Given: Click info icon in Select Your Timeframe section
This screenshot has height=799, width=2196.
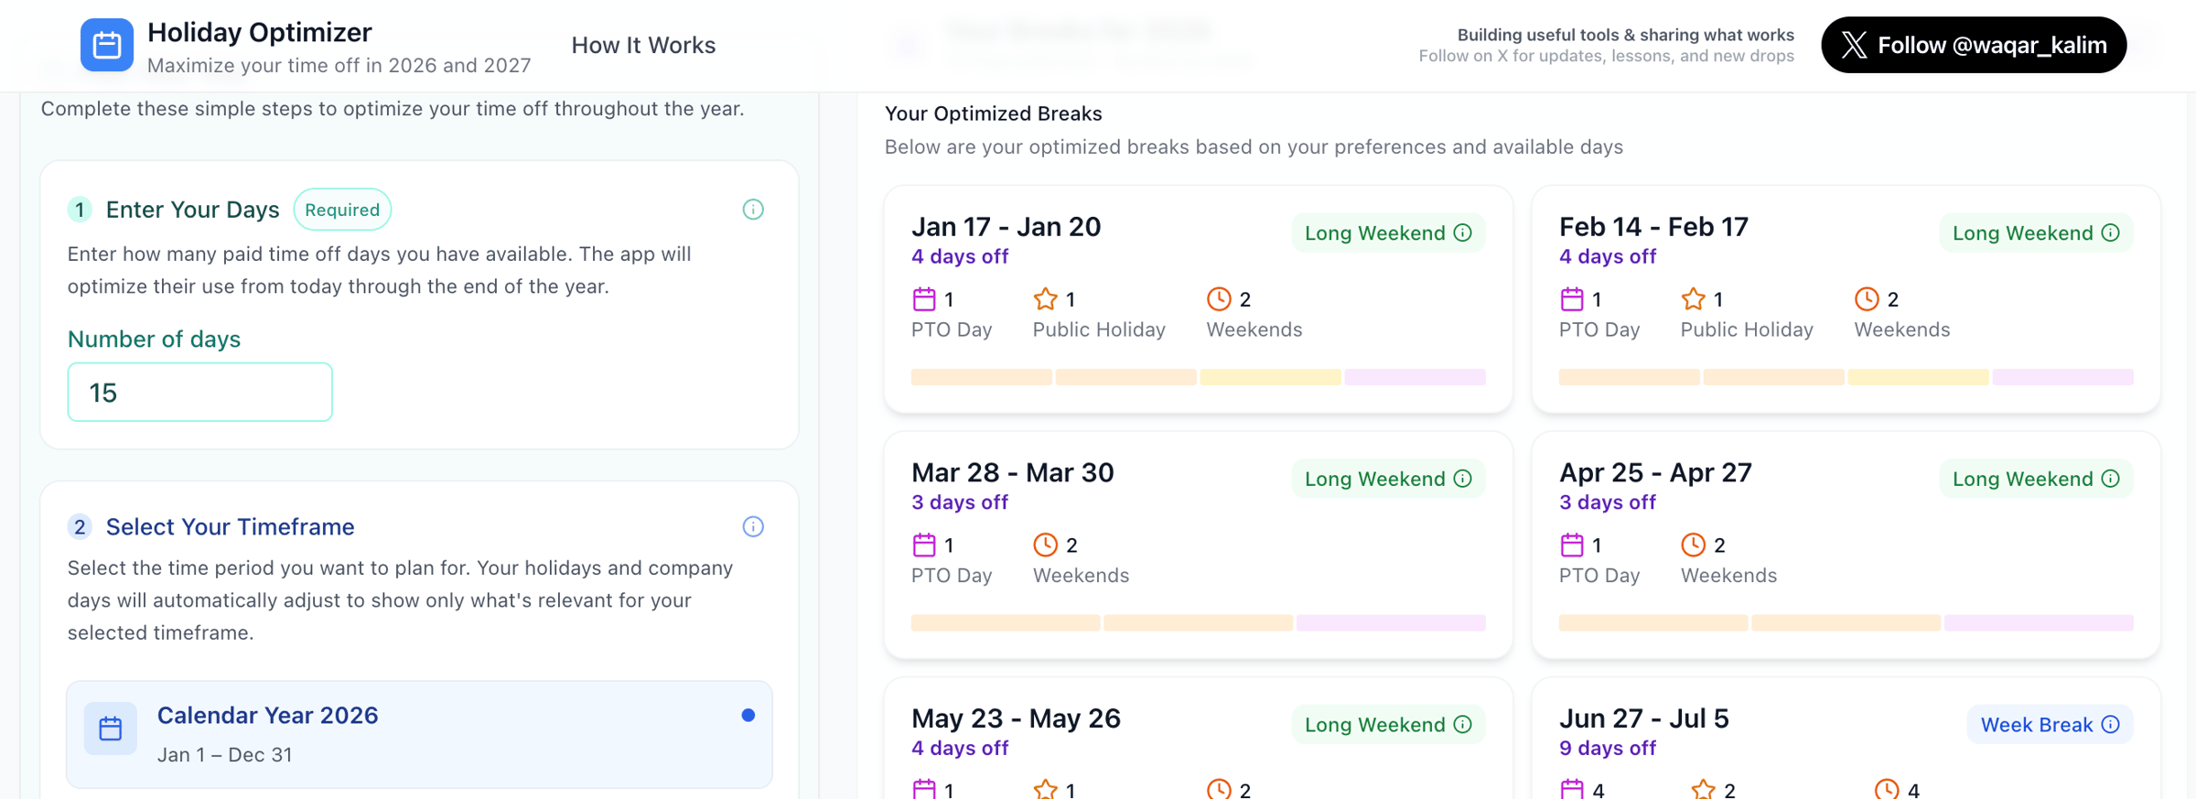Looking at the screenshot, I should coord(752,526).
